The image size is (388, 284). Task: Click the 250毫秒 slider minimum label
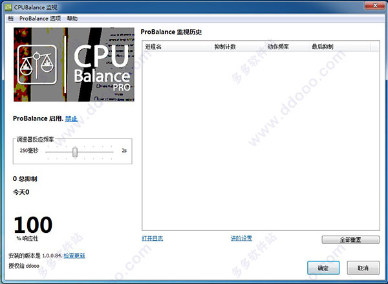coord(29,151)
